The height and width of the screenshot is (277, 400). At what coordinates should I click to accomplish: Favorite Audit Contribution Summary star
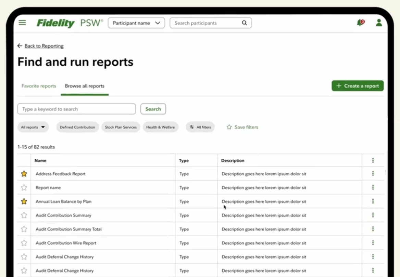coord(24,215)
